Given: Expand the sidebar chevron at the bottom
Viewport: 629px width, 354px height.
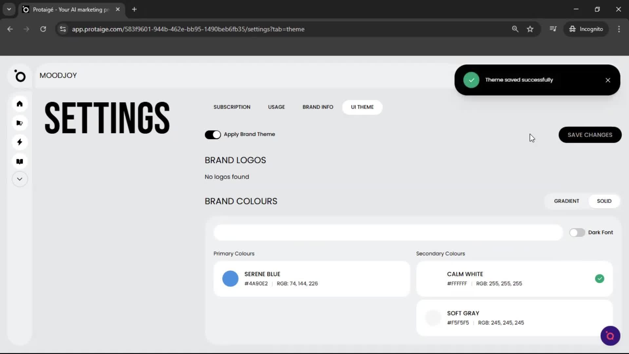Looking at the screenshot, I should click(x=20, y=179).
